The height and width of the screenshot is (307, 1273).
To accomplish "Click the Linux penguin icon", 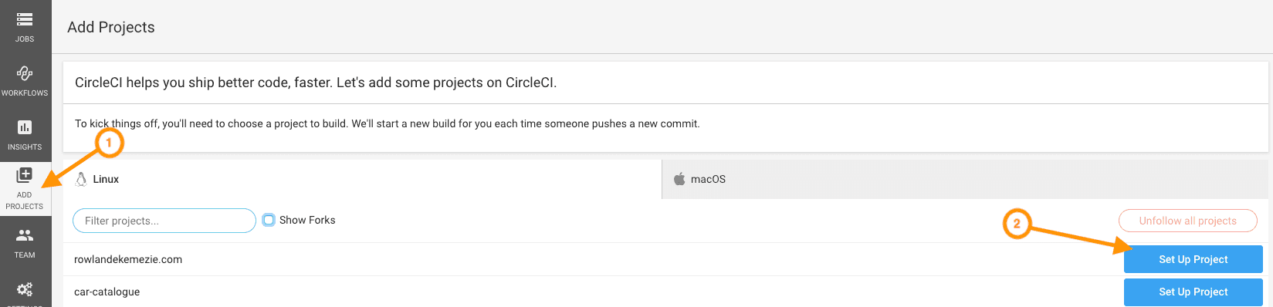I will [81, 179].
